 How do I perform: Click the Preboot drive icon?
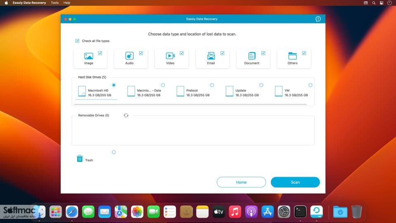[x=180, y=91]
